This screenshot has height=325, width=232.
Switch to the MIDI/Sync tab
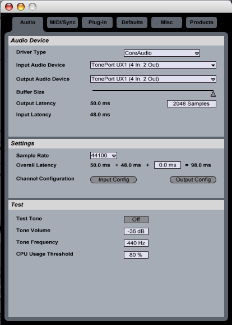click(62, 22)
